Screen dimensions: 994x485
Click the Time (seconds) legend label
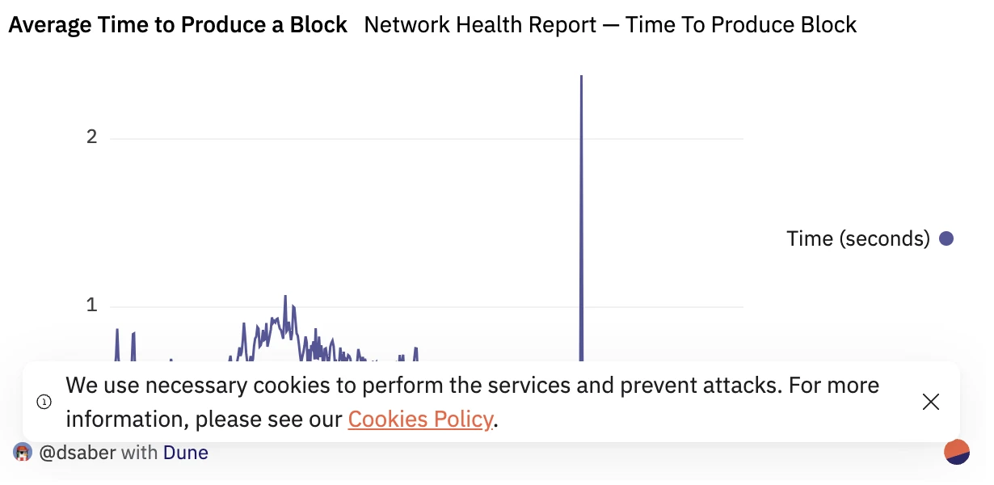point(857,238)
